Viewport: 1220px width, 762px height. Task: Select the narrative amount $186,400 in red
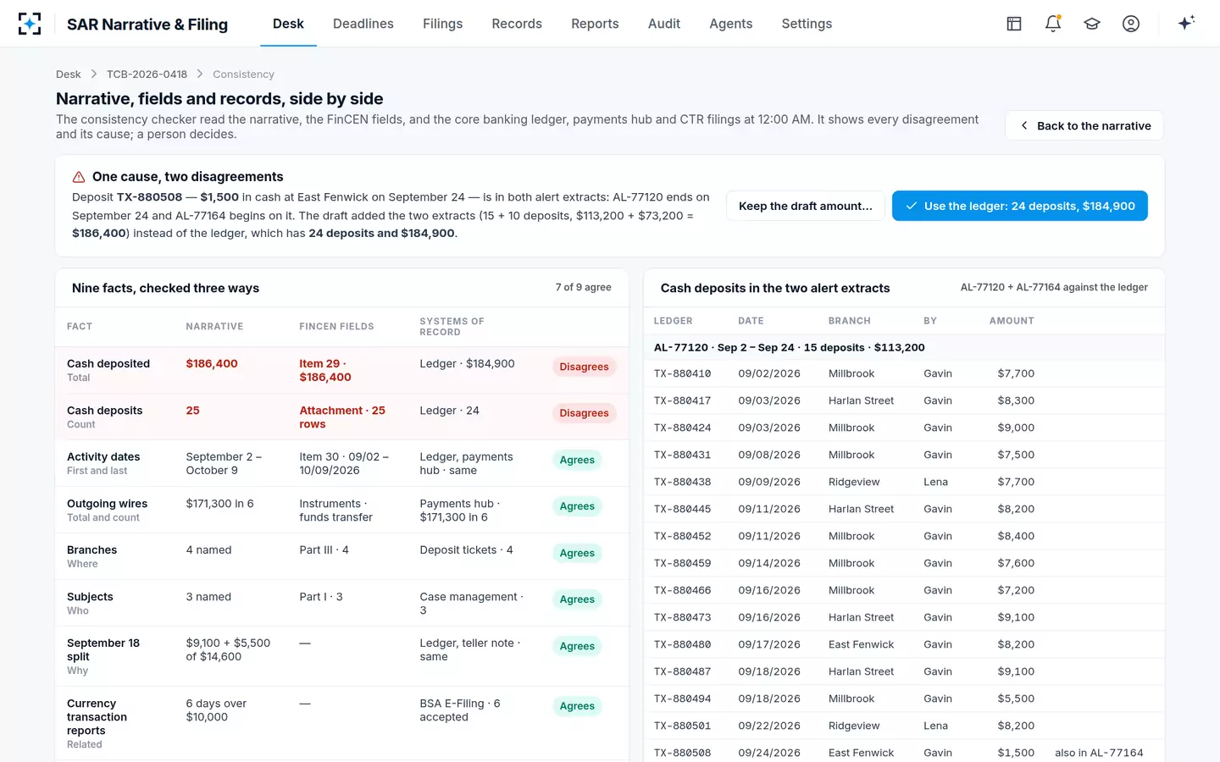click(x=212, y=364)
